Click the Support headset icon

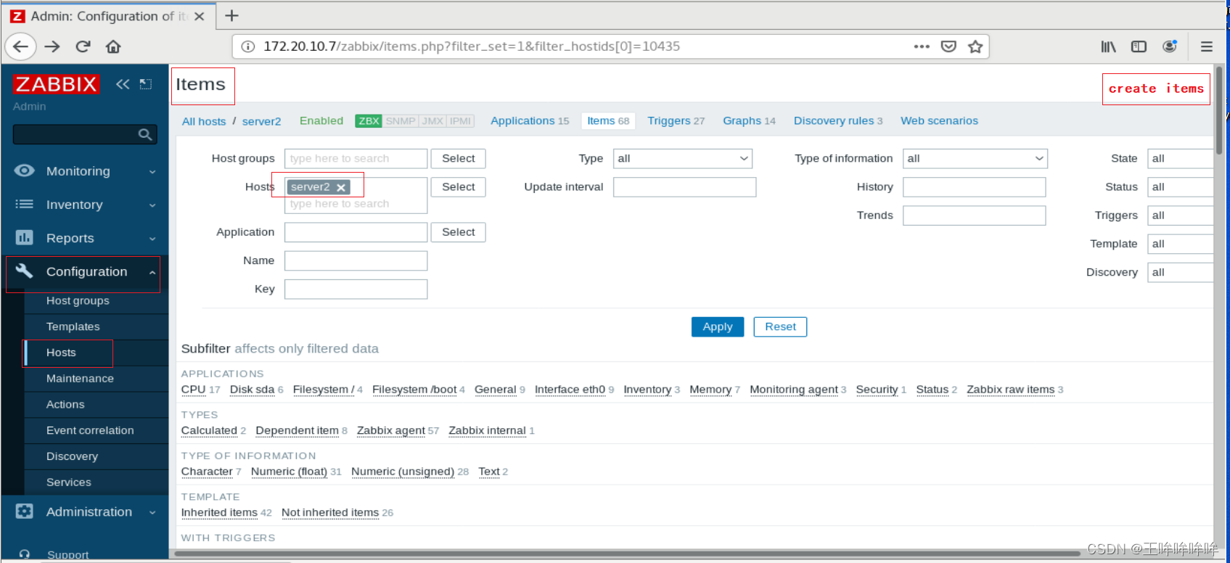(x=24, y=554)
